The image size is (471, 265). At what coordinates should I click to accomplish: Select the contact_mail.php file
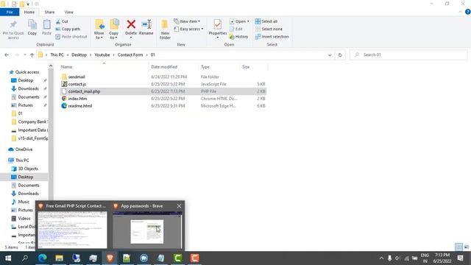point(84,91)
